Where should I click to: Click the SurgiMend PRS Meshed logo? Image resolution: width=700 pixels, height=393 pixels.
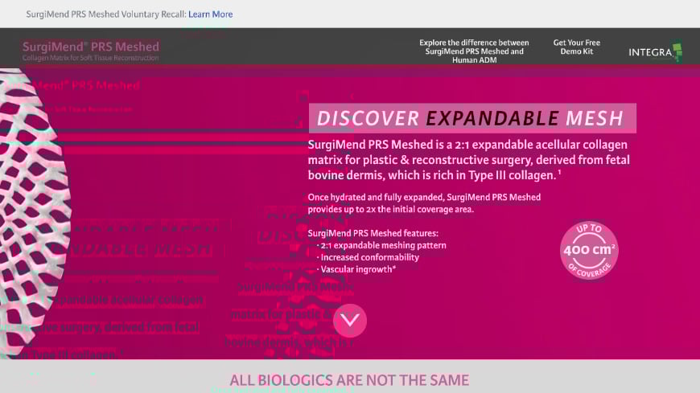coord(91,47)
